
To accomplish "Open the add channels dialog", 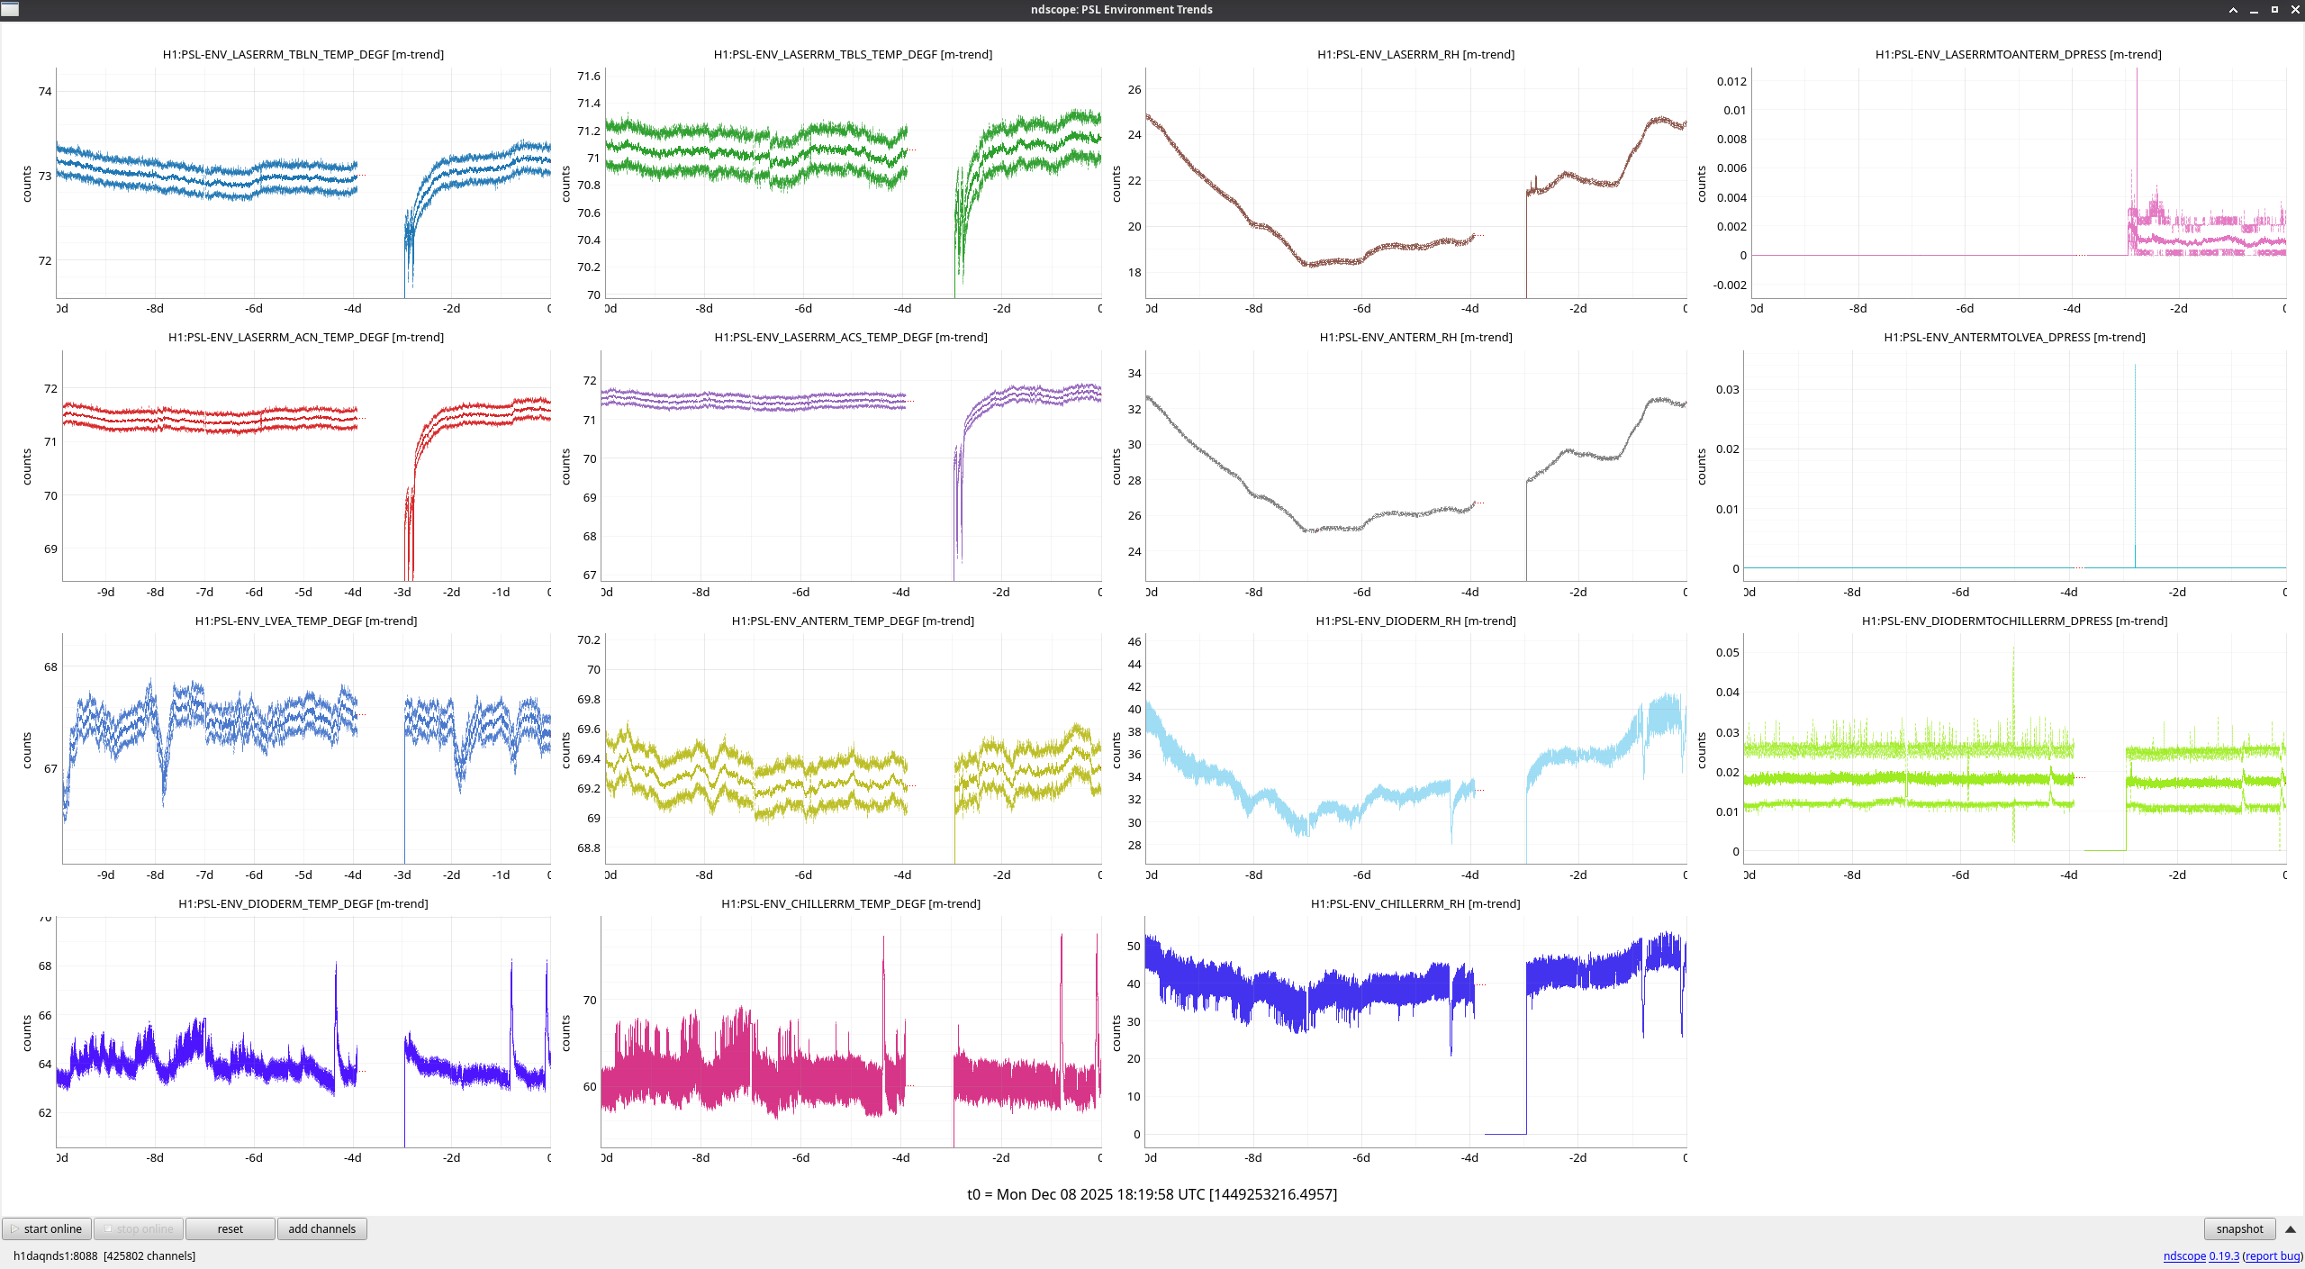I will [x=321, y=1228].
